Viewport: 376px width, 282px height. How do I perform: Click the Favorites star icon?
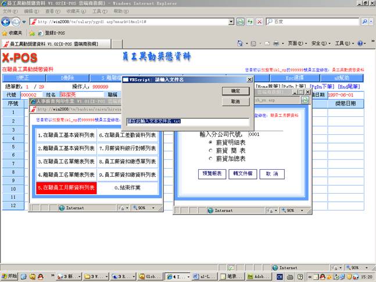[x=5, y=33]
